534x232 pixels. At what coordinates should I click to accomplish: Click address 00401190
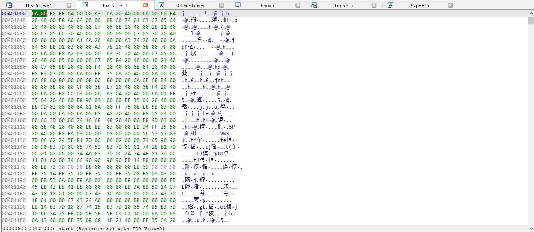(14, 180)
